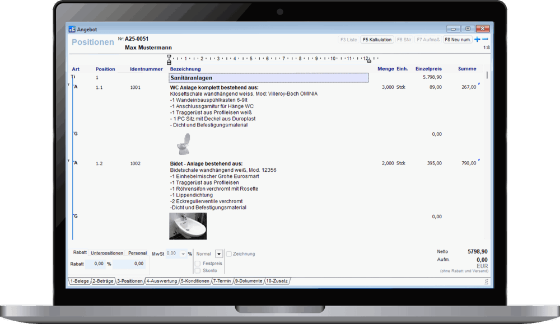Viewport: 560px width, 324px height.
Task: Click the blue minus icon to remove position
Action: [x=485, y=40]
